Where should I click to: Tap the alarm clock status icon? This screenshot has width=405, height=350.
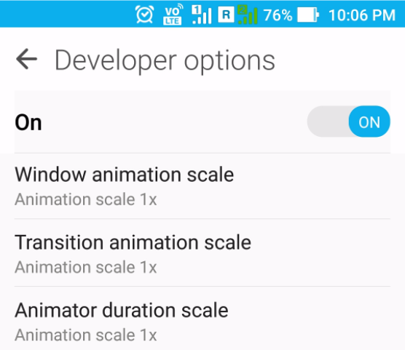145,15
